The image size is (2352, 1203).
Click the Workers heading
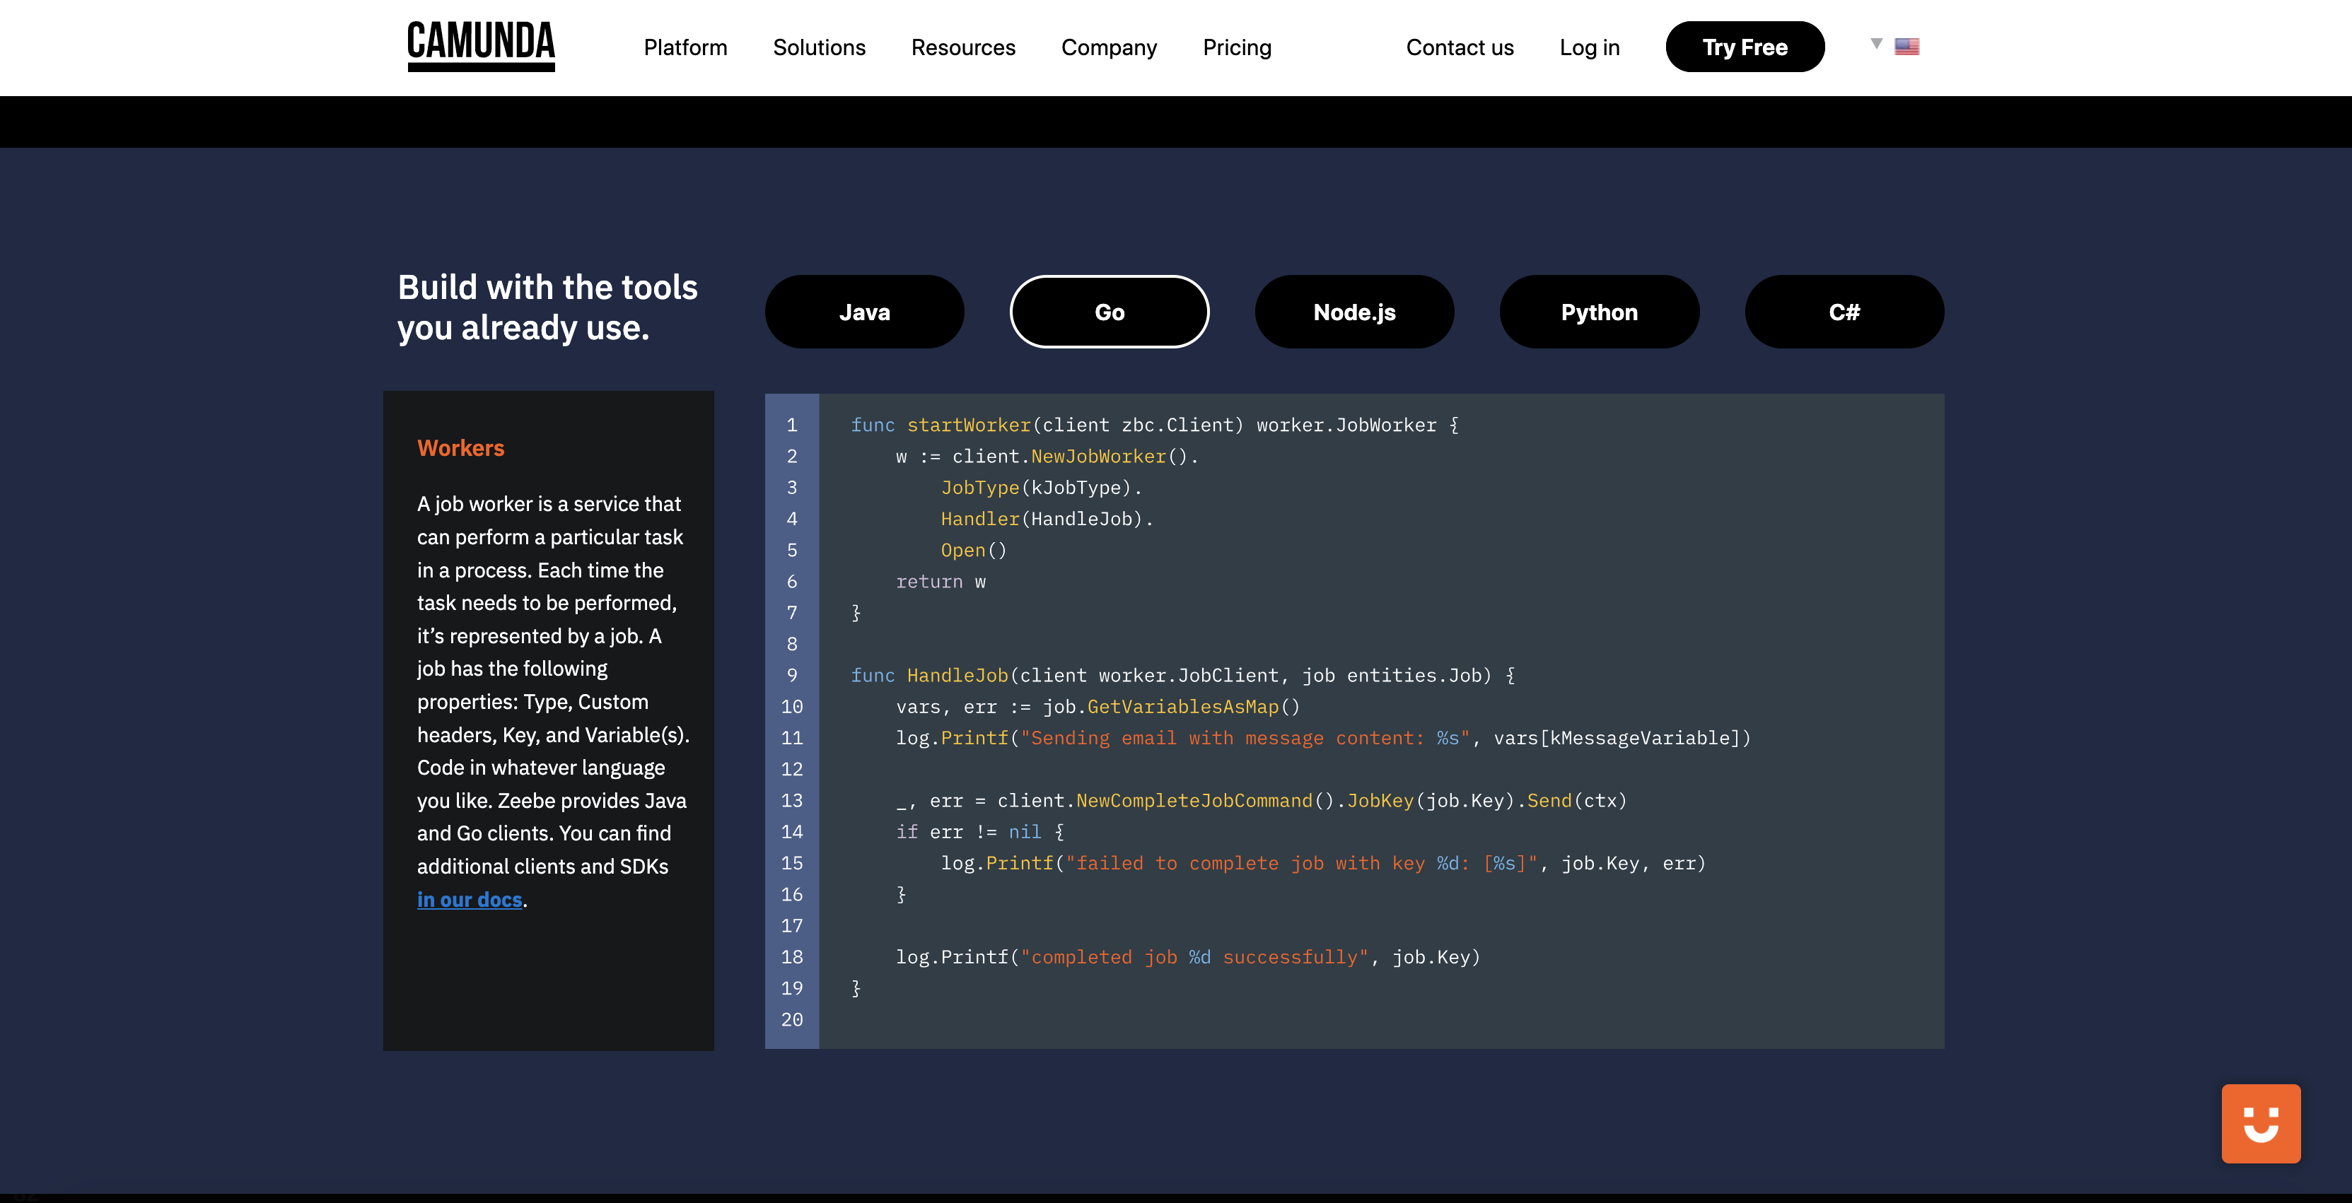click(x=460, y=448)
